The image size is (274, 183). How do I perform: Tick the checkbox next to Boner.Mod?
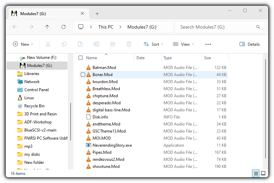83,74
